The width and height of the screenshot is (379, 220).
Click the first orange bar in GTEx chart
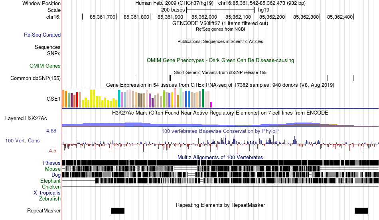tap(63, 99)
